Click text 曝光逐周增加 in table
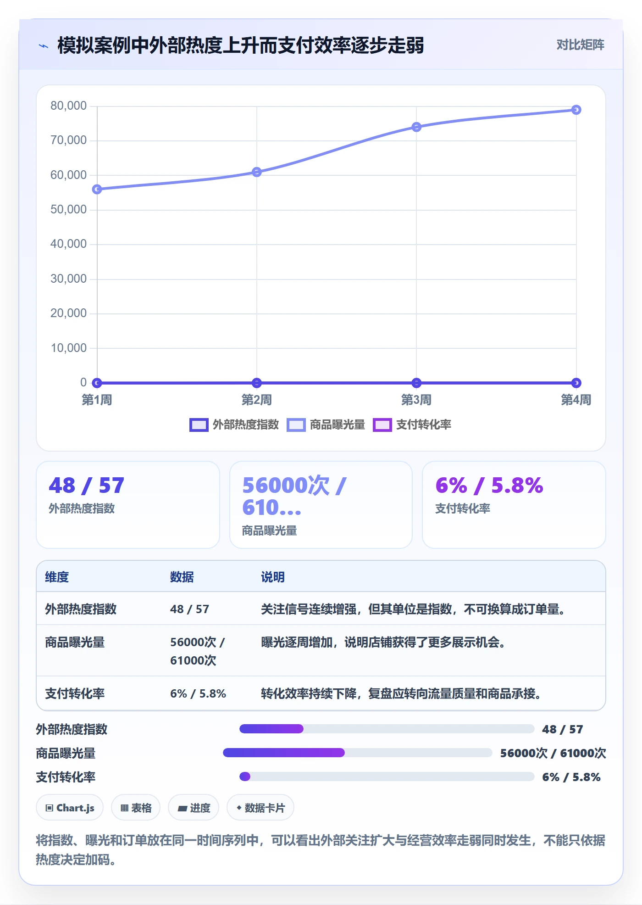 [x=297, y=642]
